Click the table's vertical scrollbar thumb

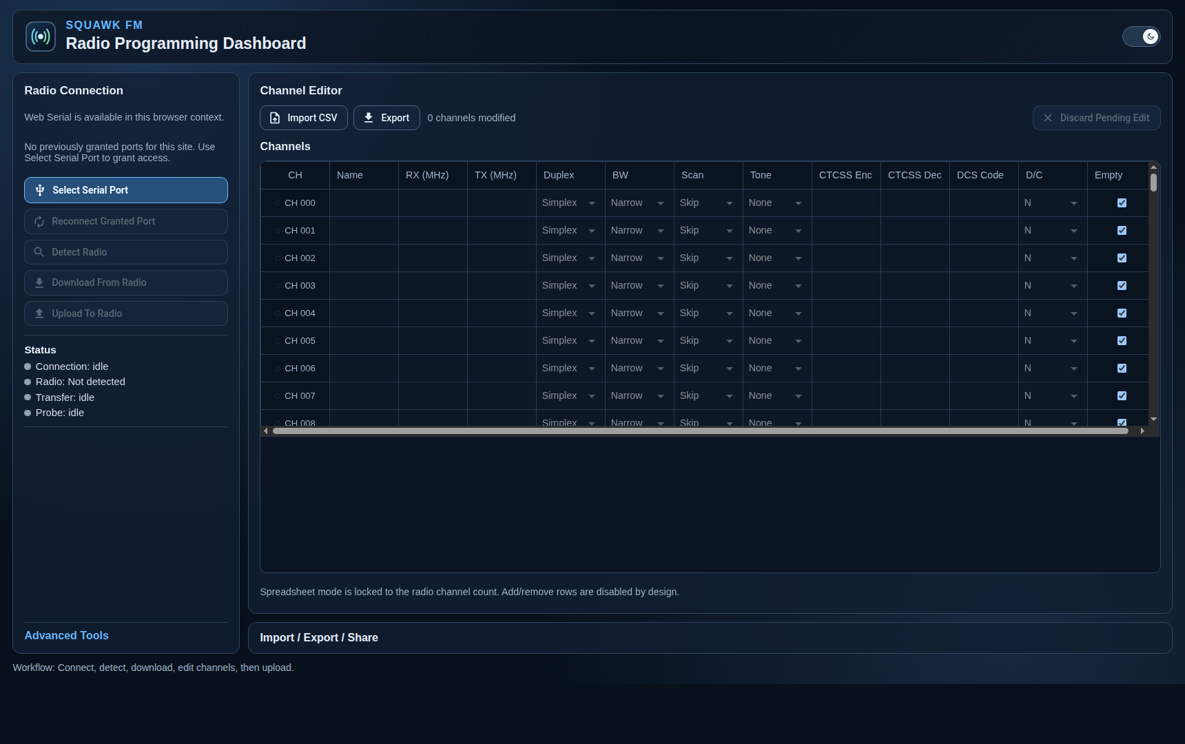[x=1153, y=183]
